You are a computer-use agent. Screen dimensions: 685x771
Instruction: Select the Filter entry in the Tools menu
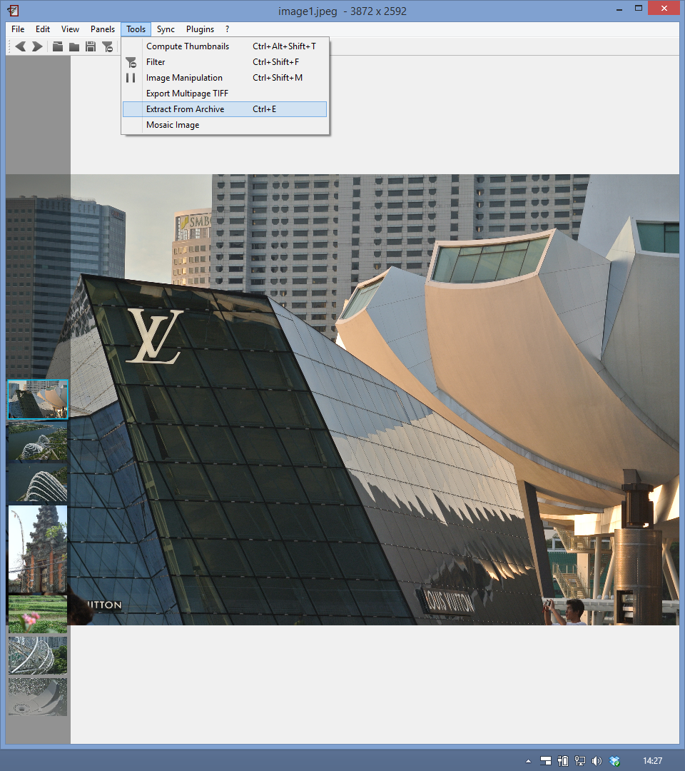point(225,62)
